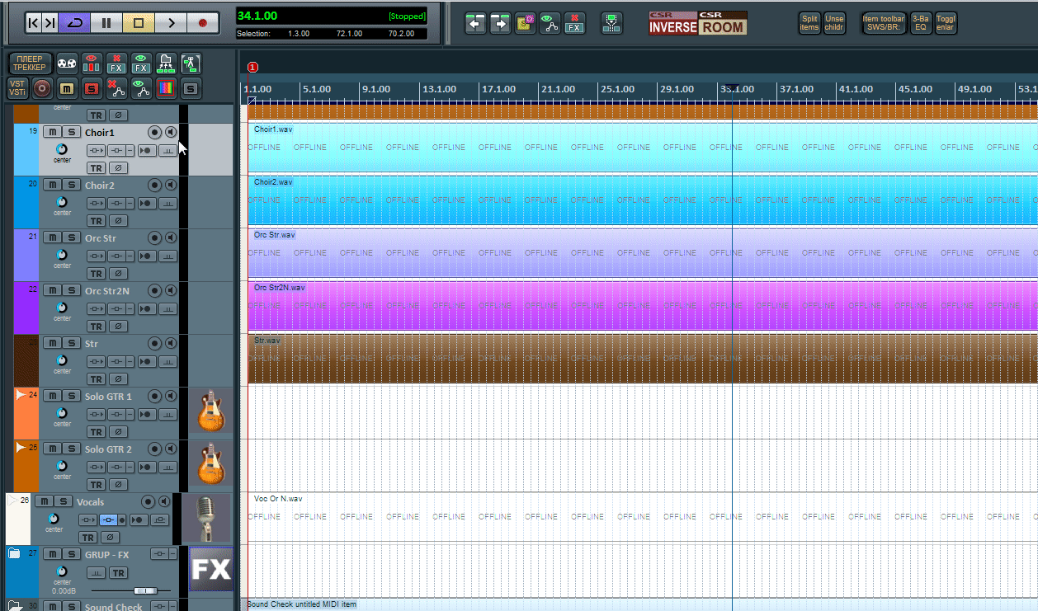
Task: Solo the Choir1 track
Action: 73,133
